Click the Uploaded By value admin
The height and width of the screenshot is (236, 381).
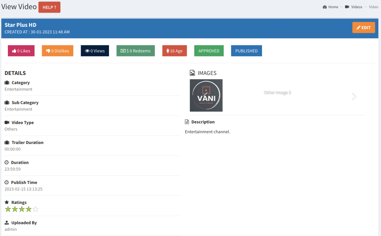[11, 229]
